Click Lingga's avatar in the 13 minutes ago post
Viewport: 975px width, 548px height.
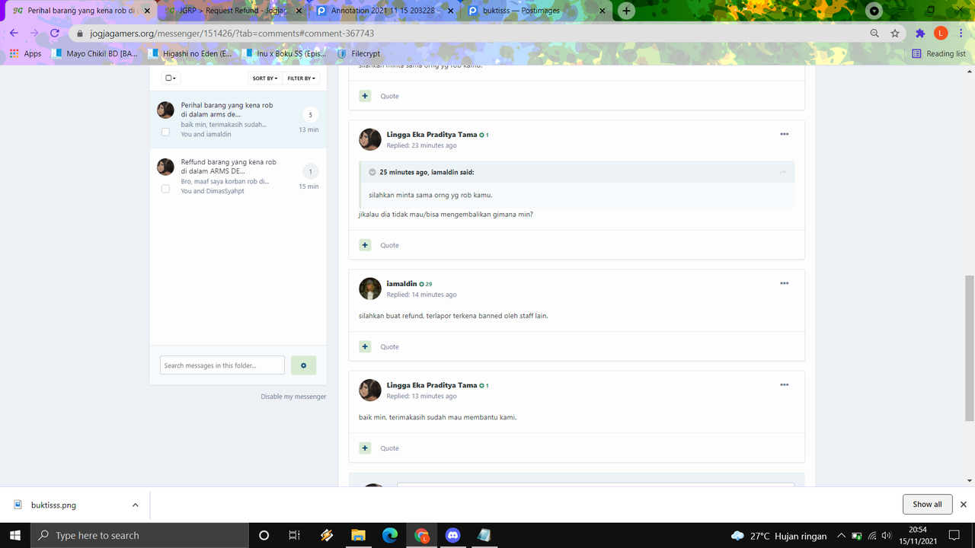[370, 390]
